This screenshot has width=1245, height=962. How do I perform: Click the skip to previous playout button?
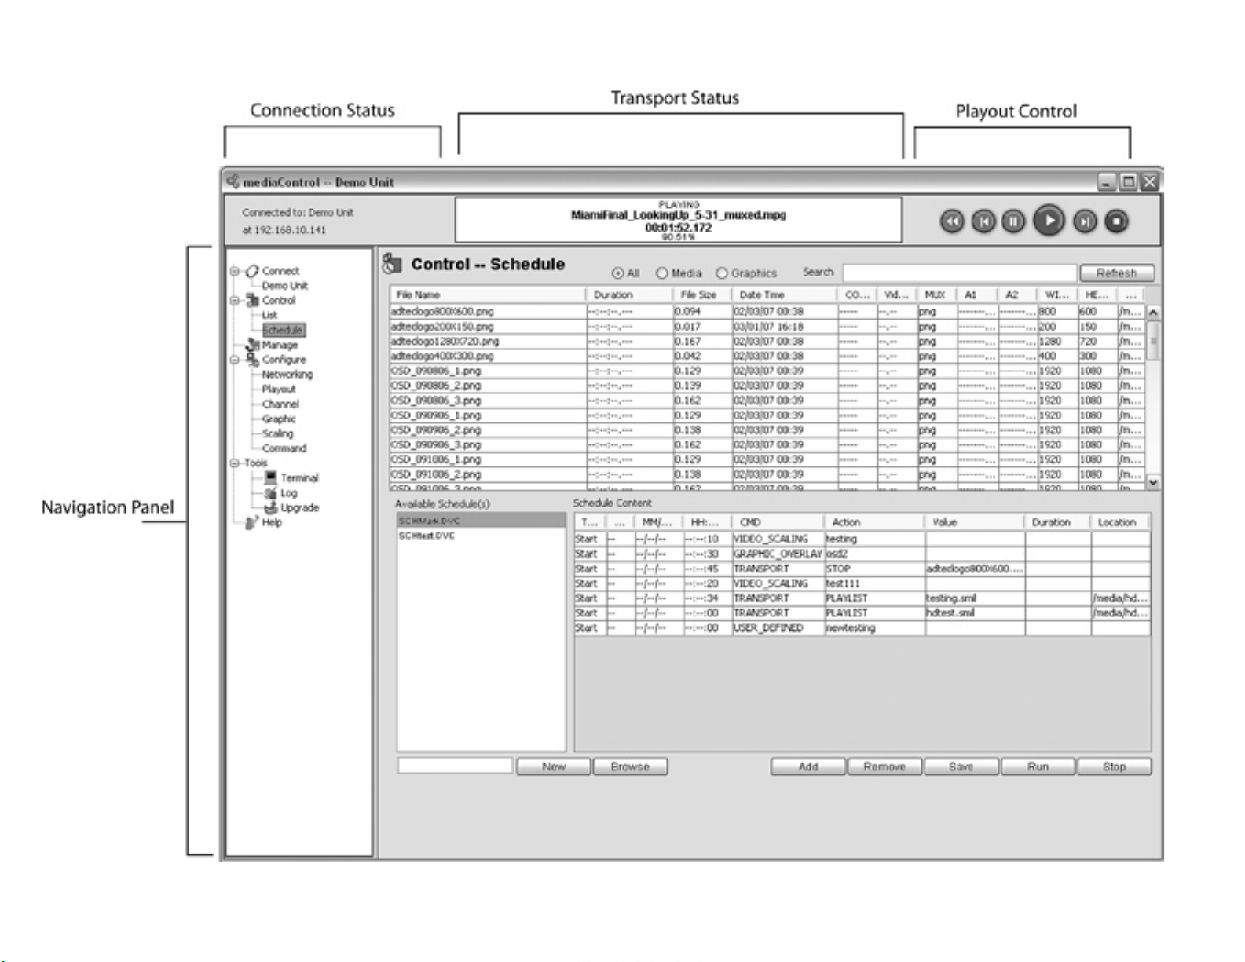pos(983,221)
